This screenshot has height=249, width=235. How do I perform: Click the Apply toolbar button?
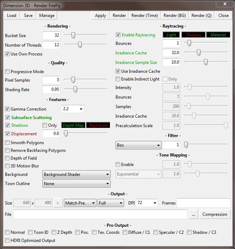[x=100, y=16]
